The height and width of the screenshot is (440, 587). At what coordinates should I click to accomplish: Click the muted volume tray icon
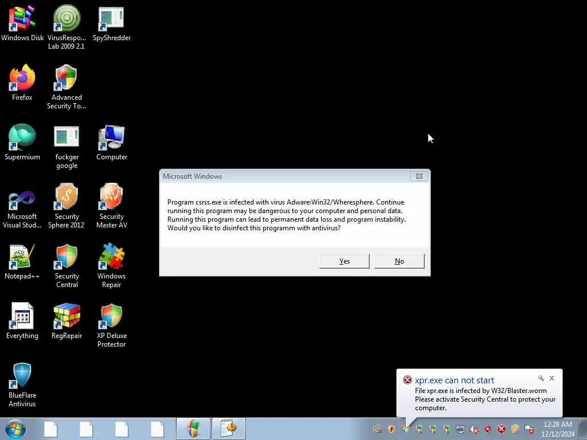[474, 429]
